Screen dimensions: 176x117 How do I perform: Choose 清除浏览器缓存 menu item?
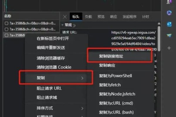tap(56, 58)
